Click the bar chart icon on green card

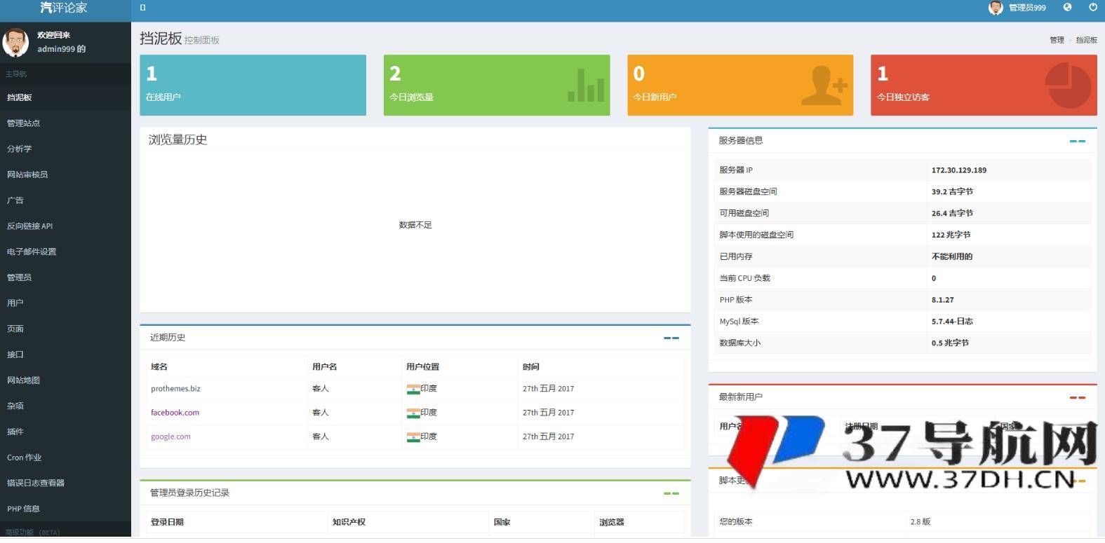[586, 85]
